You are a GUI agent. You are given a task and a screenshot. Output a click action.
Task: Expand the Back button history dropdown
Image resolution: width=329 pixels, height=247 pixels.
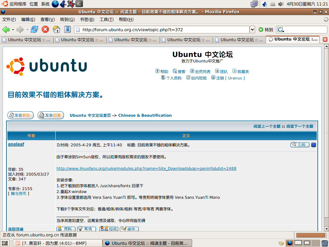[x=13, y=30]
